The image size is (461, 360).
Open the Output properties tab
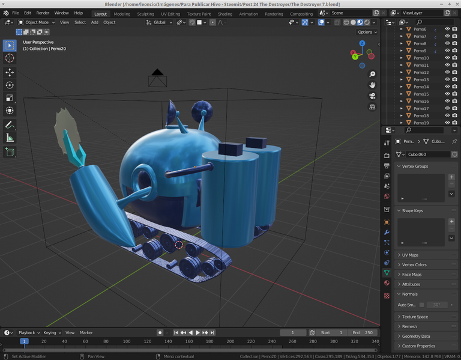(x=387, y=166)
